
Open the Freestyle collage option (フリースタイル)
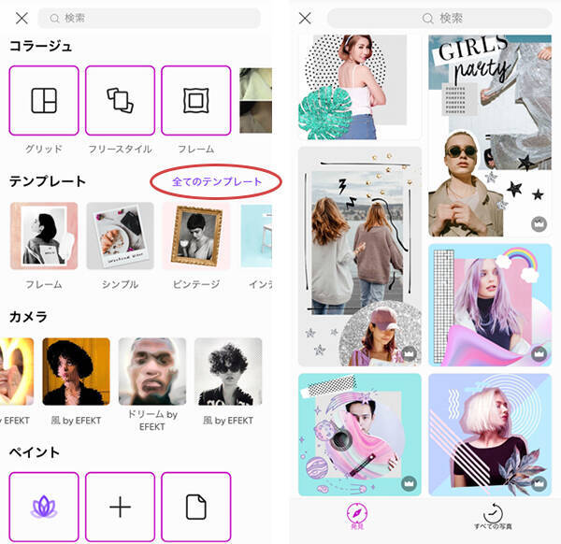[120, 101]
